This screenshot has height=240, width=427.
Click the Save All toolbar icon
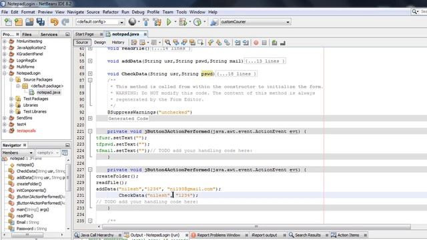41,22
